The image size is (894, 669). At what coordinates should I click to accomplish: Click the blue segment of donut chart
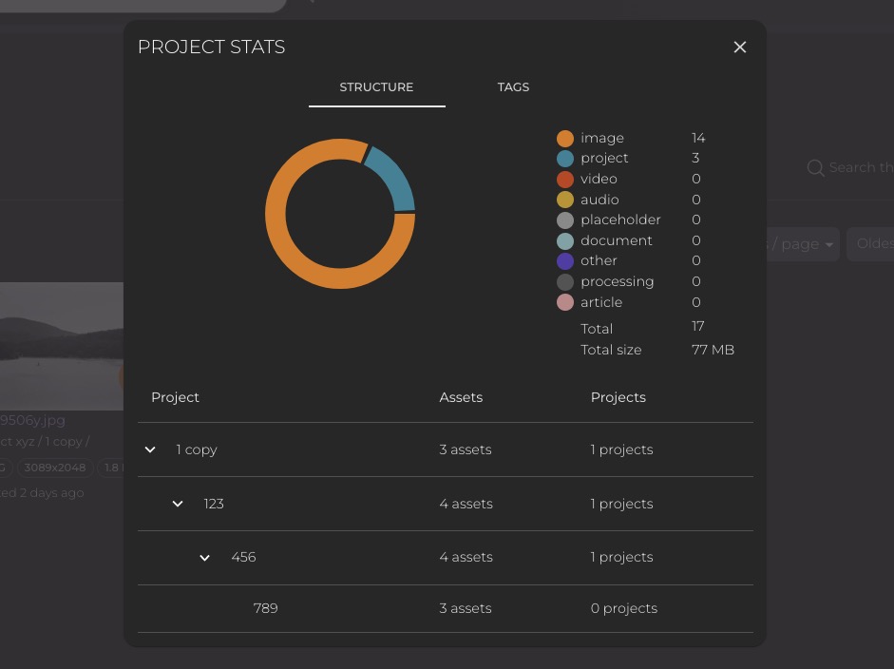coord(393,177)
